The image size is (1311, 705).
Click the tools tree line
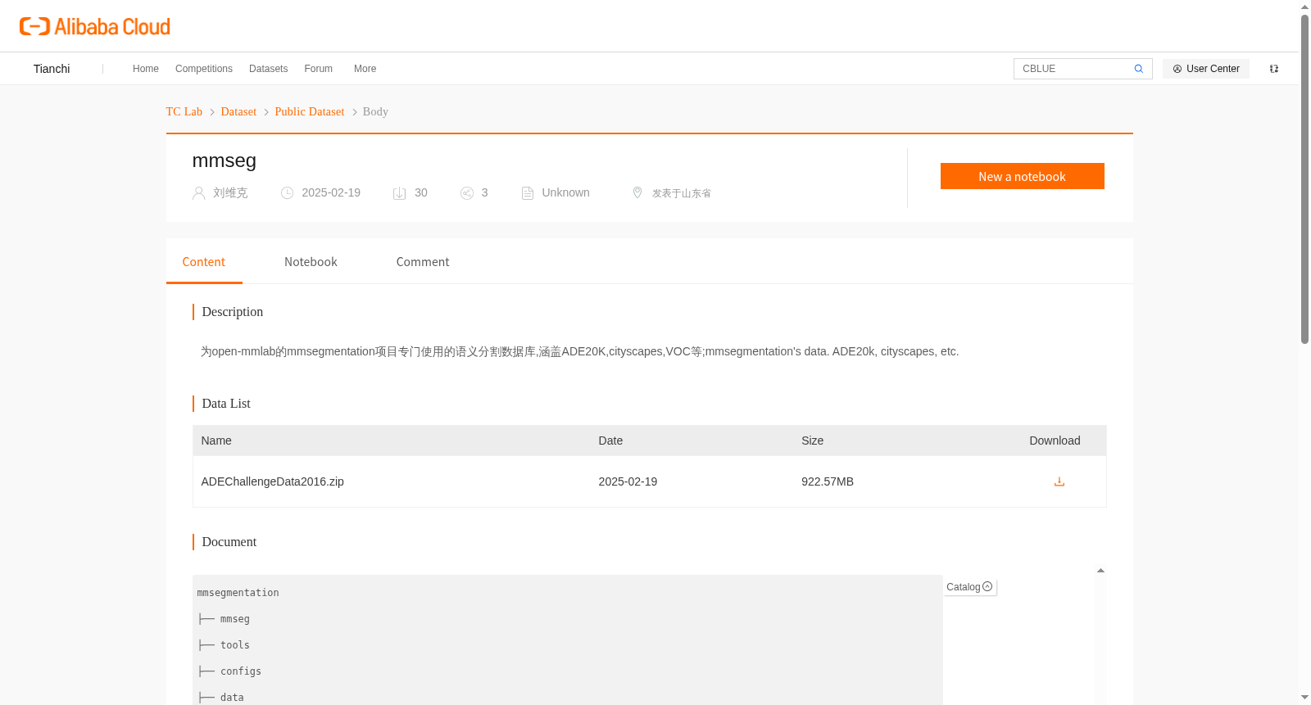(x=224, y=645)
